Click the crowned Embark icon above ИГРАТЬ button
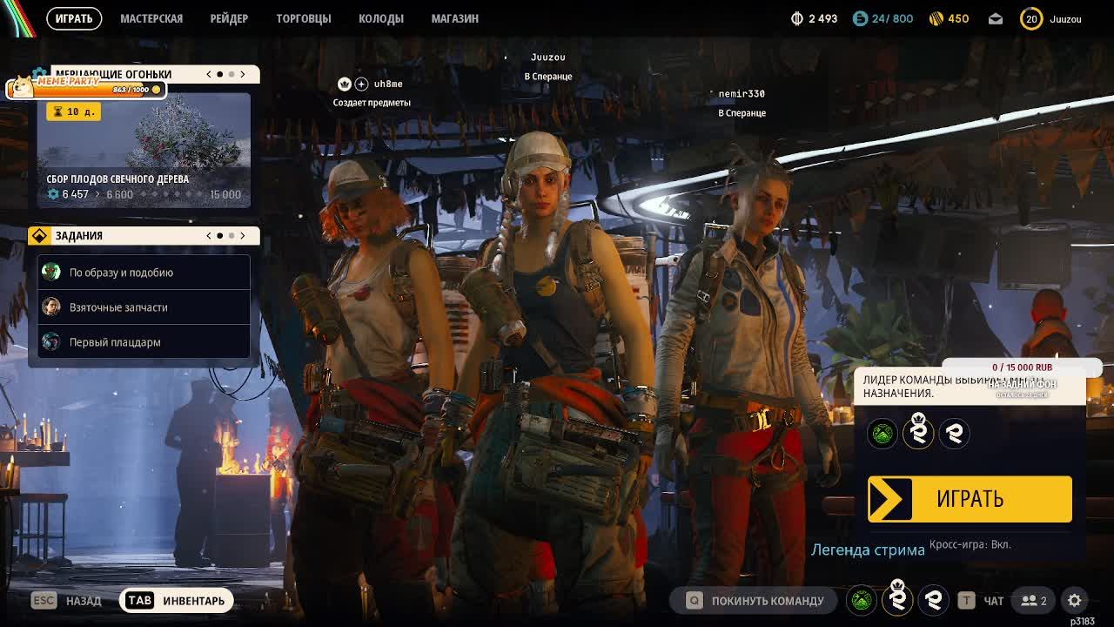 coord(918,433)
